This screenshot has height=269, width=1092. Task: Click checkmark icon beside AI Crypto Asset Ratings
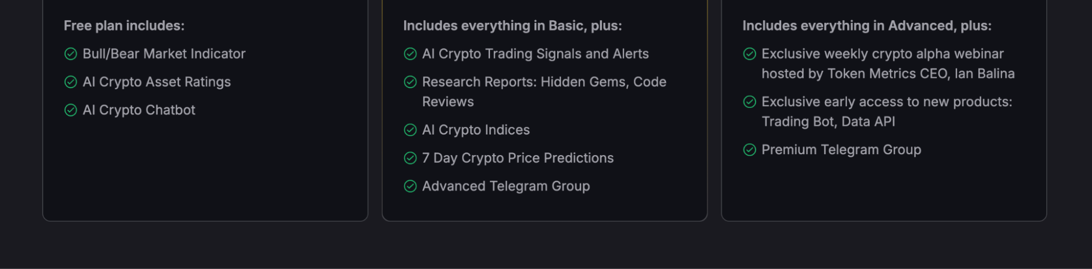70,82
